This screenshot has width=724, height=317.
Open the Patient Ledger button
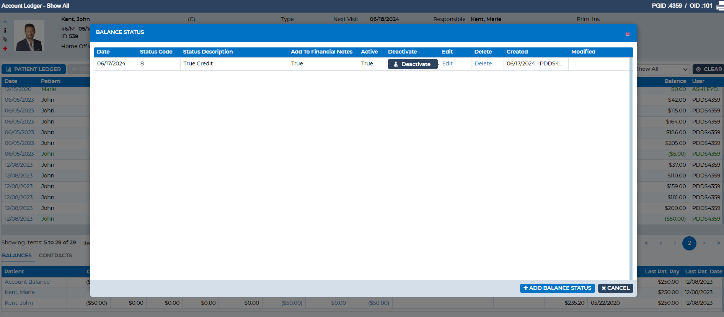(x=34, y=69)
